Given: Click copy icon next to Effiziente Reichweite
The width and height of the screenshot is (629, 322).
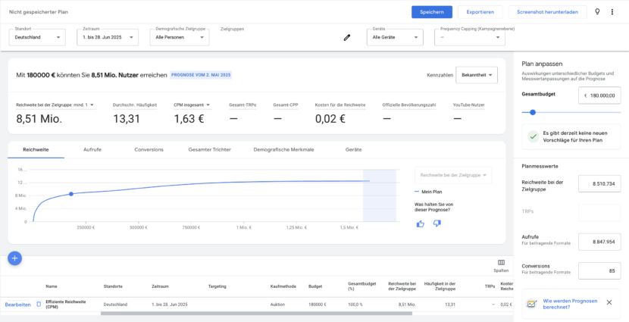Looking at the screenshot, I should click(x=39, y=305).
